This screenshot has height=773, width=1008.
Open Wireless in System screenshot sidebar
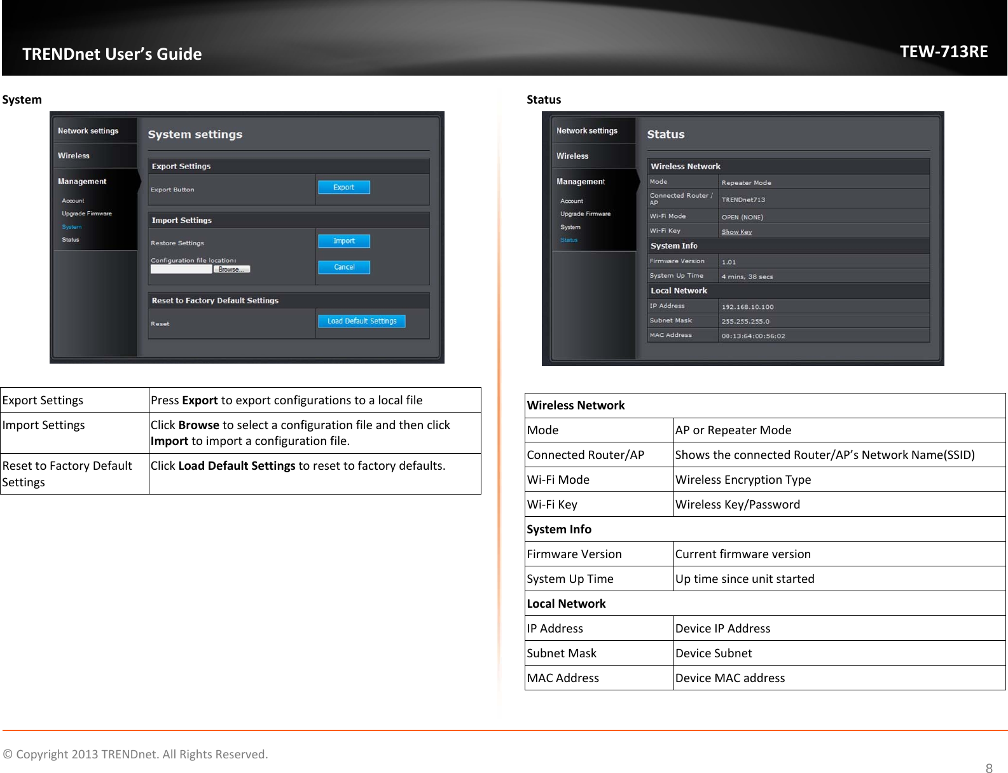coord(74,156)
